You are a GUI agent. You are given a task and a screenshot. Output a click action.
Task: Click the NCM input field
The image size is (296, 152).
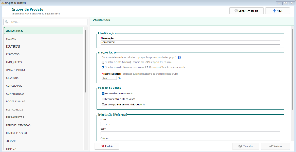tap(190, 124)
